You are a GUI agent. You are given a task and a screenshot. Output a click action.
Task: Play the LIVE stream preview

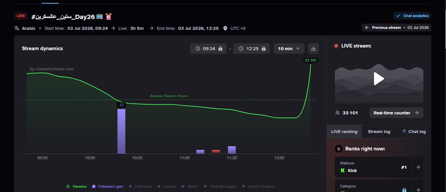pyautogui.click(x=379, y=78)
